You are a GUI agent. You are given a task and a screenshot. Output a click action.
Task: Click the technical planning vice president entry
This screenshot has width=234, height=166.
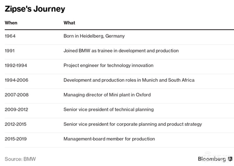tap(109, 109)
